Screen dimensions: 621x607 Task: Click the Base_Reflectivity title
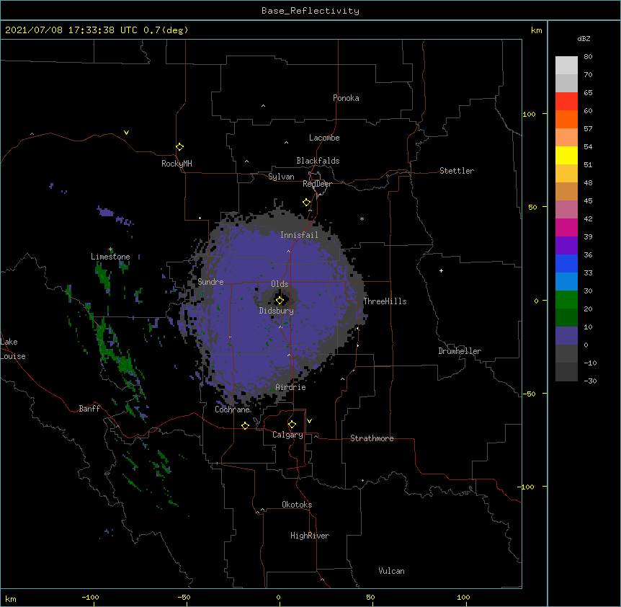pyautogui.click(x=310, y=11)
